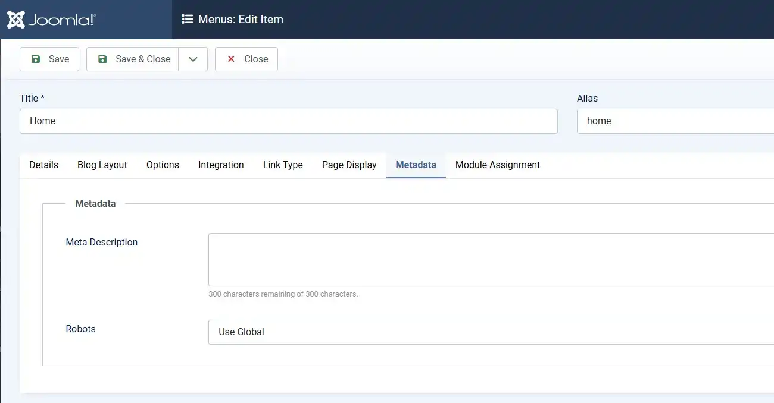The height and width of the screenshot is (403, 774).
Task: Select the Link Type tab
Action: [x=283, y=165]
